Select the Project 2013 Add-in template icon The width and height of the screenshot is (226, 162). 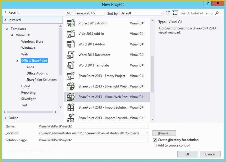[x=71, y=23]
